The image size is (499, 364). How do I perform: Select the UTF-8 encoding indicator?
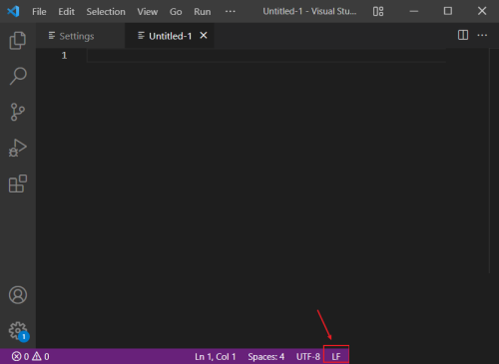click(x=308, y=357)
